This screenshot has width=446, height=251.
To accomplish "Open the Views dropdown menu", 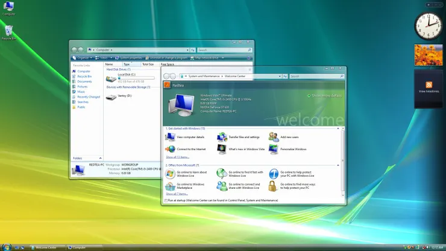I will coord(104,58).
